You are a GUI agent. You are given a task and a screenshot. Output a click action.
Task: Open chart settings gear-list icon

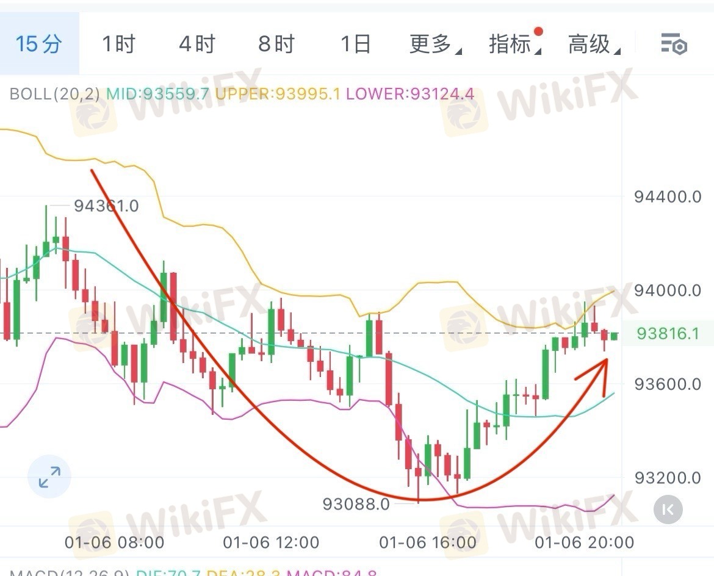(x=674, y=44)
